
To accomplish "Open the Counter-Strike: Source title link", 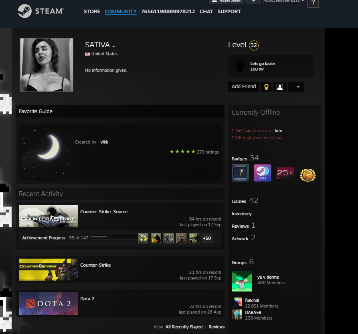I will (104, 212).
